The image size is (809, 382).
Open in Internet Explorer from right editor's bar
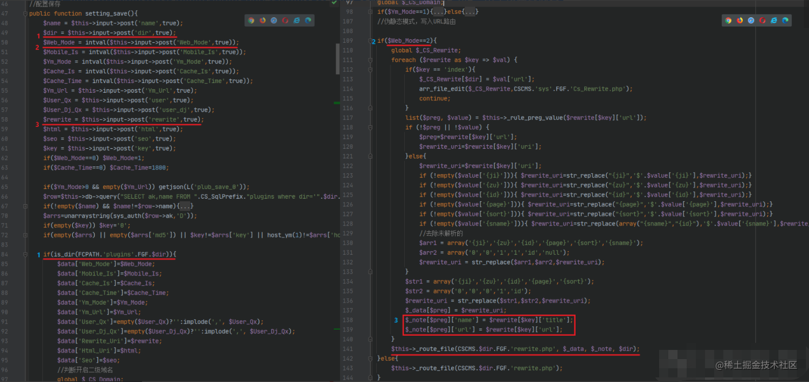(x=774, y=20)
